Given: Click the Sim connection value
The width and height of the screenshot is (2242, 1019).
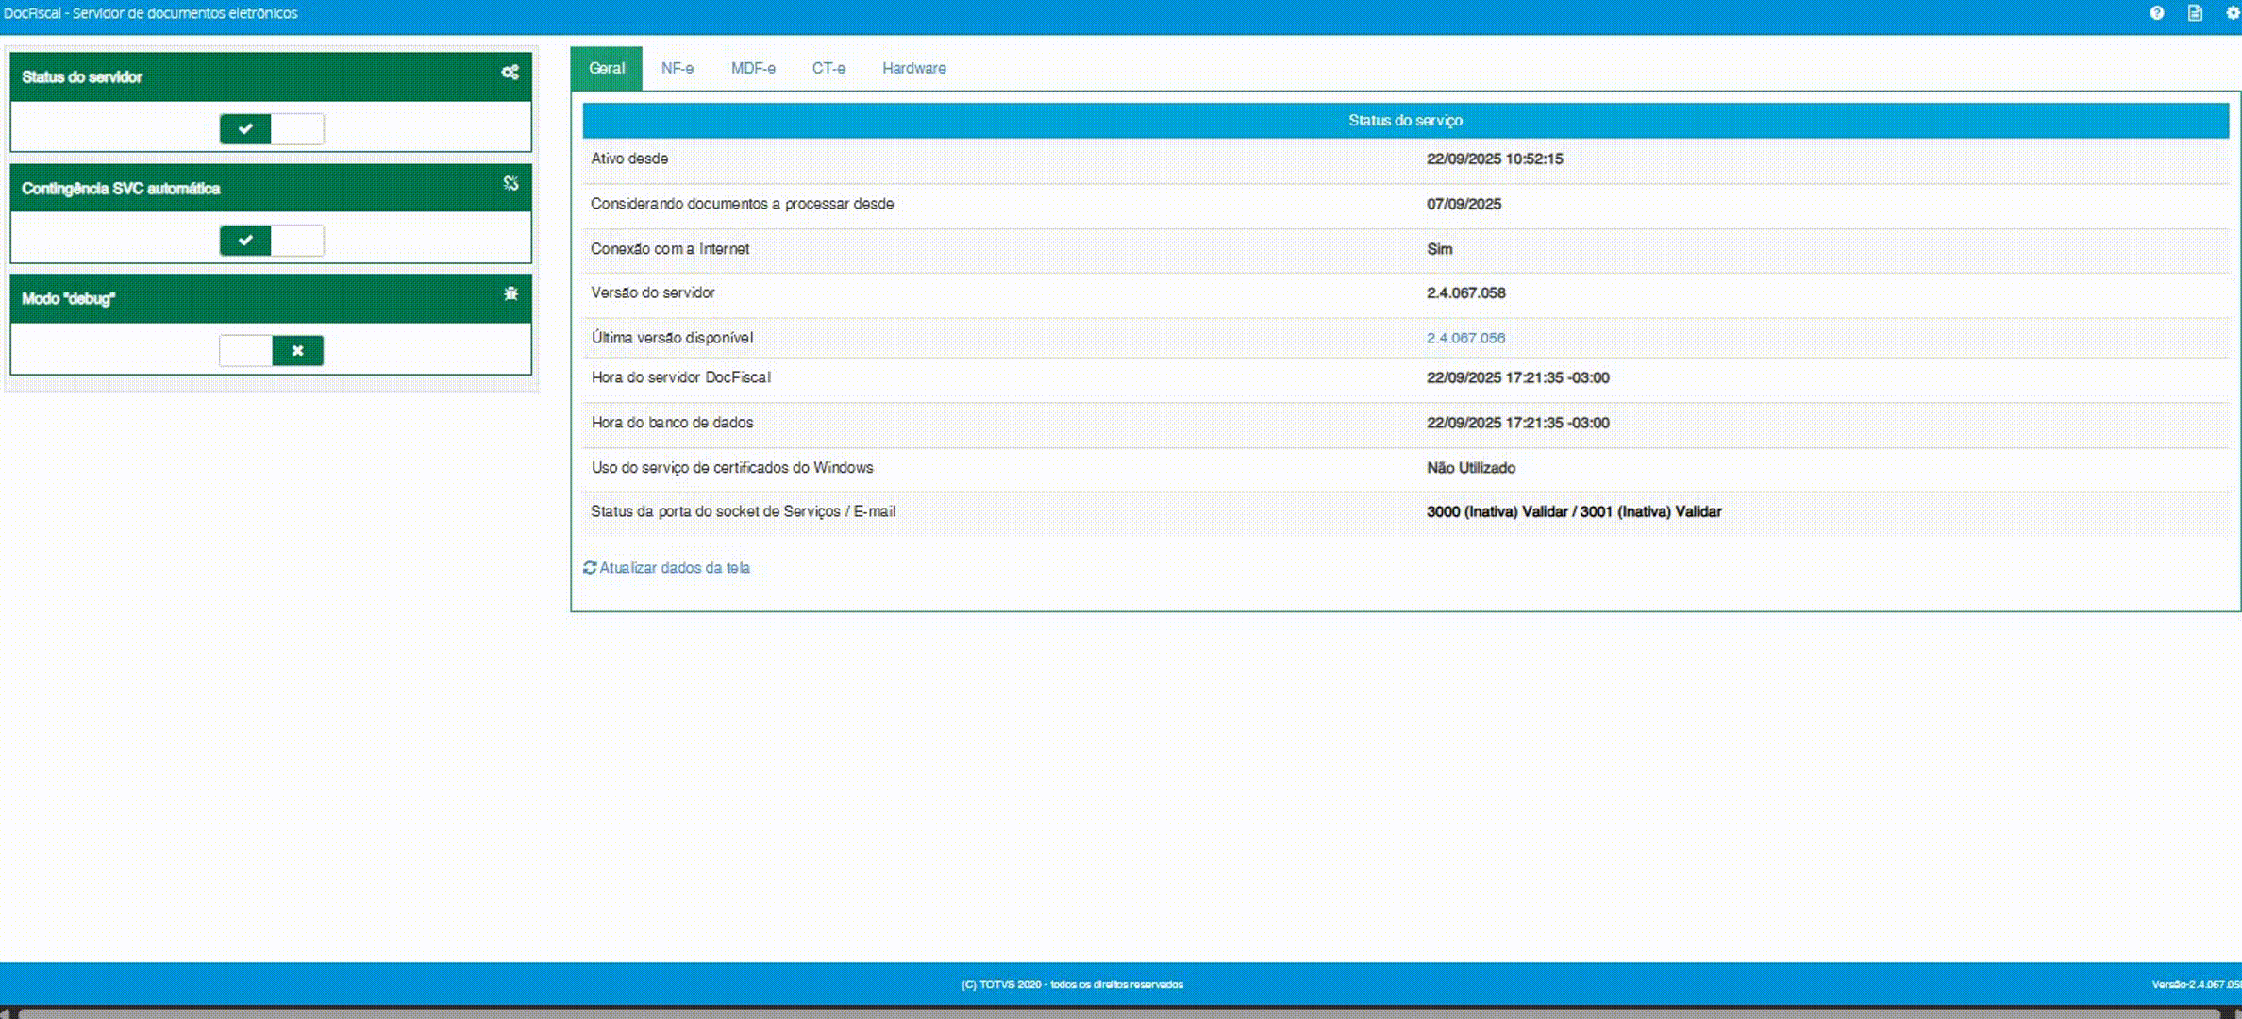Looking at the screenshot, I should [1440, 249].
